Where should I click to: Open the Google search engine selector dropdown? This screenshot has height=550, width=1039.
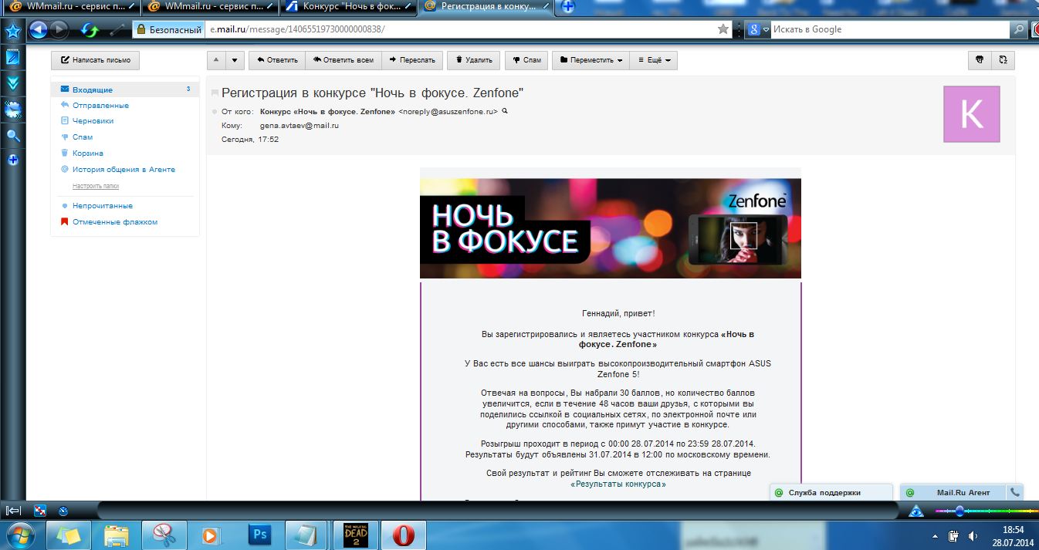tap(759, 29)
